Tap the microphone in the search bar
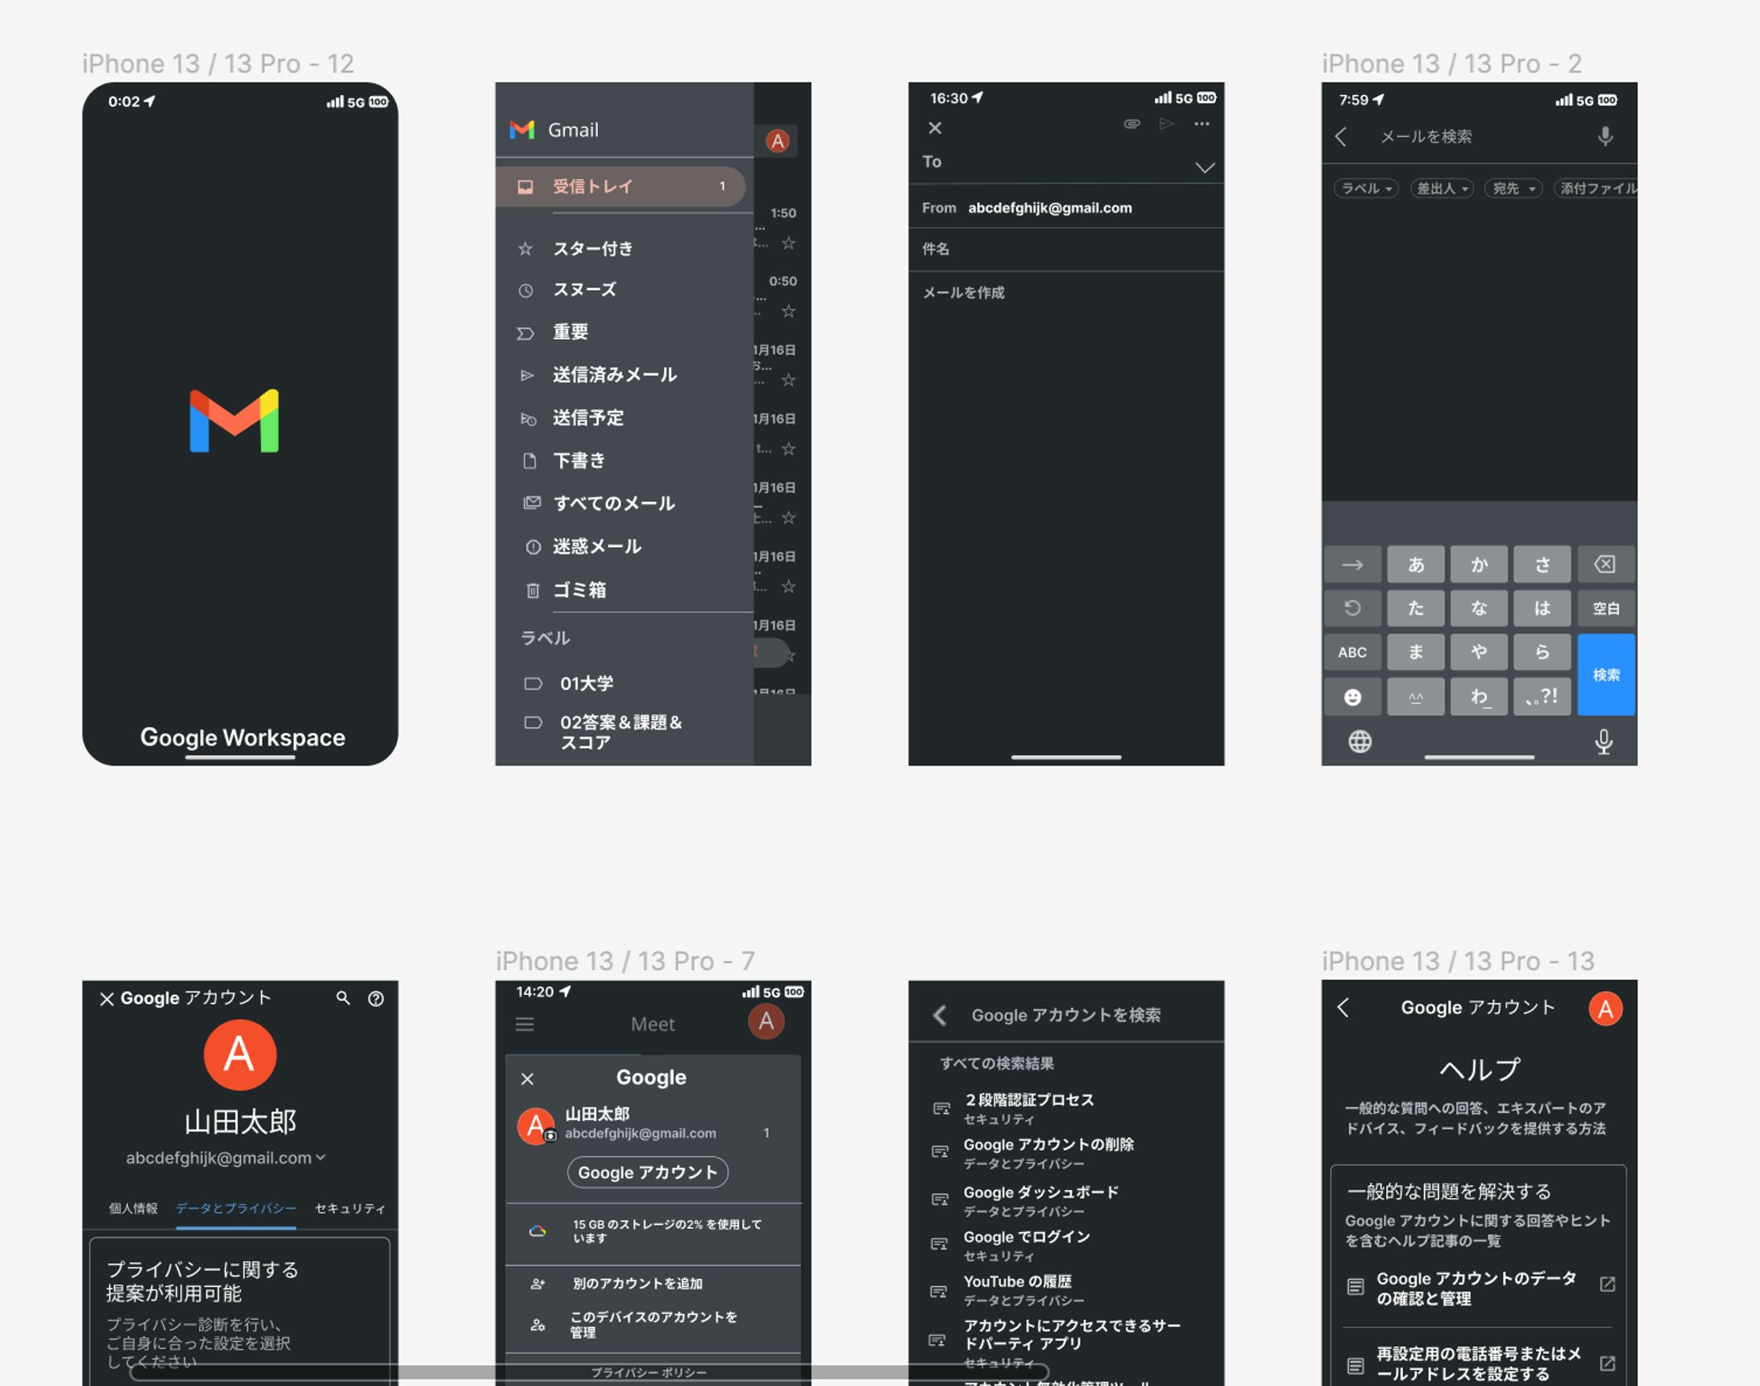Viewport: 1760px width, 1386px height. pyautogui.click(x=1605, y=136)
